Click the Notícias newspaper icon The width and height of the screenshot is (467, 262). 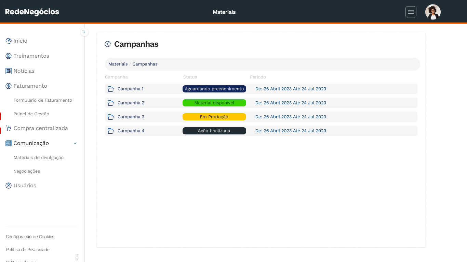(9, 71)
